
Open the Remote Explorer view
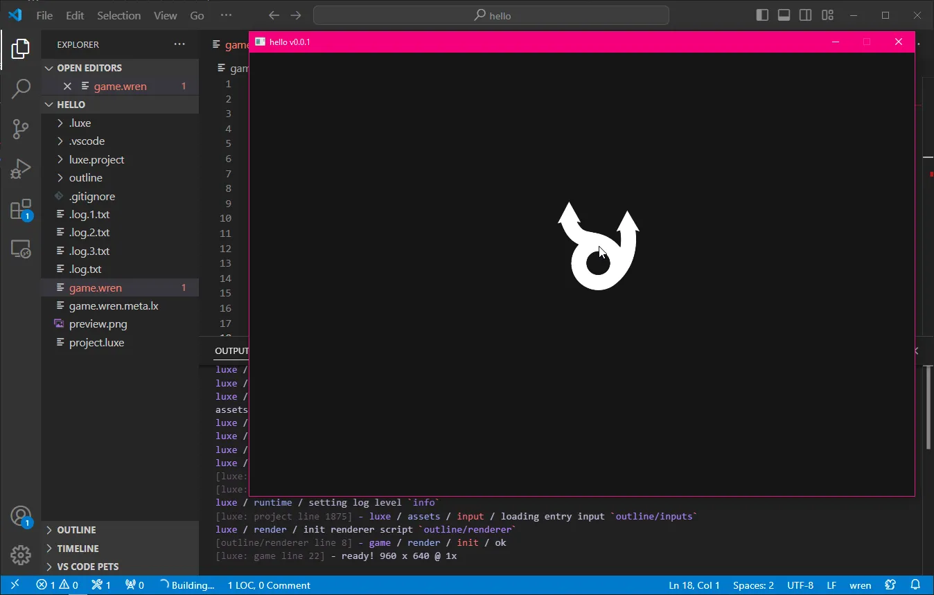click(x=21, y=249)
